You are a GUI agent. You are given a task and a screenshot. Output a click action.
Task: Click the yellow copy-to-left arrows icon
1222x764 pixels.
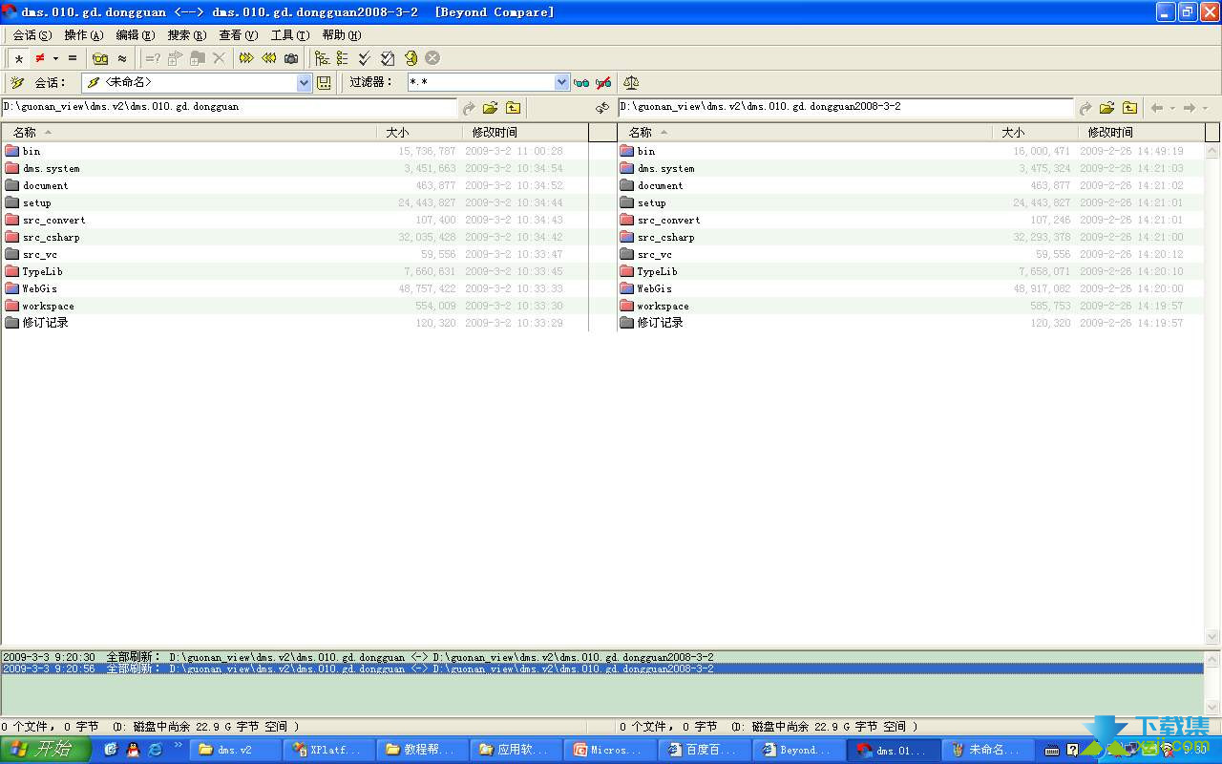(x=269, y=58)
